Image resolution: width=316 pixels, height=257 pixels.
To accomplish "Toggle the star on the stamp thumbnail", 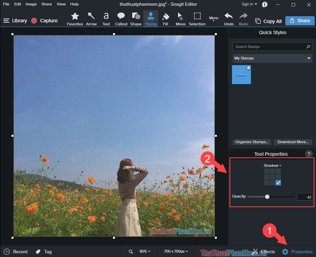I will pyautogui.click(x=248, y=68).
